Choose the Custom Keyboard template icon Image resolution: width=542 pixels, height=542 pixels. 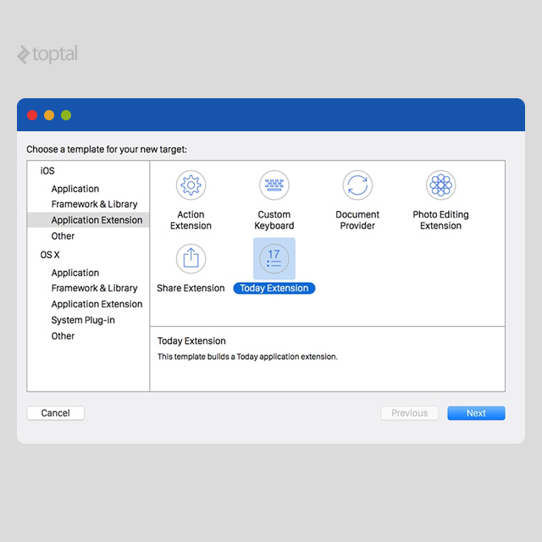274,185
